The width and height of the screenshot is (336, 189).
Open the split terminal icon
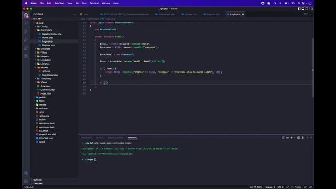(298, 138)
